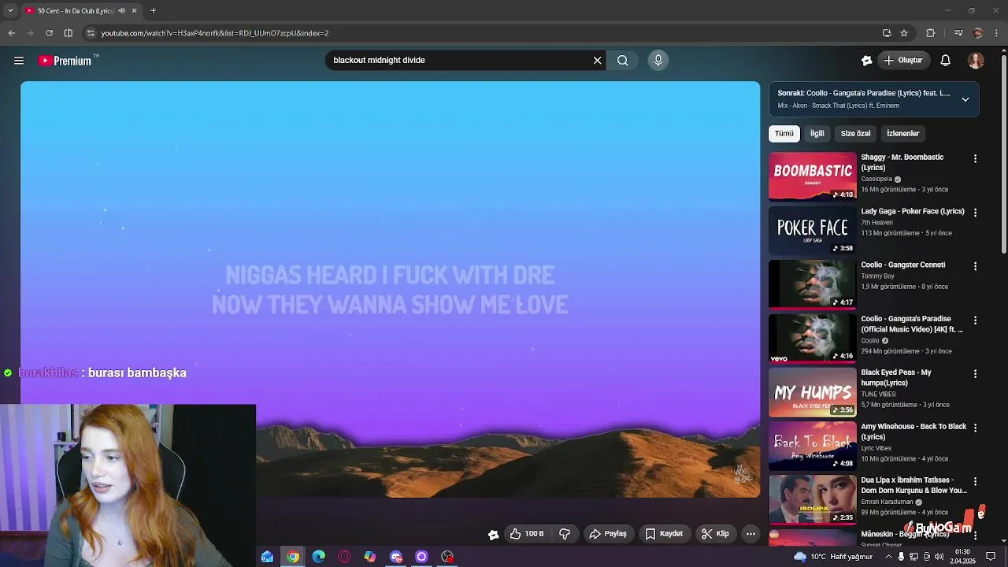
Task: Open options menu for Gangster Cenneti video
Action: click(975, 267)
